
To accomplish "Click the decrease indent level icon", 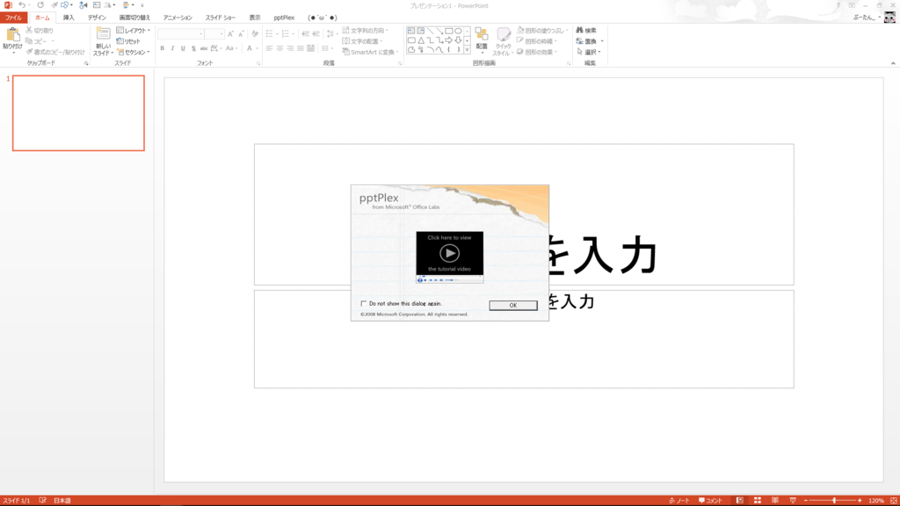I will click(305, 34).
